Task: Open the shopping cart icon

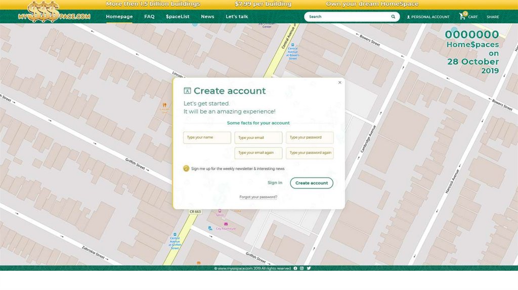Action: point(462,17)
